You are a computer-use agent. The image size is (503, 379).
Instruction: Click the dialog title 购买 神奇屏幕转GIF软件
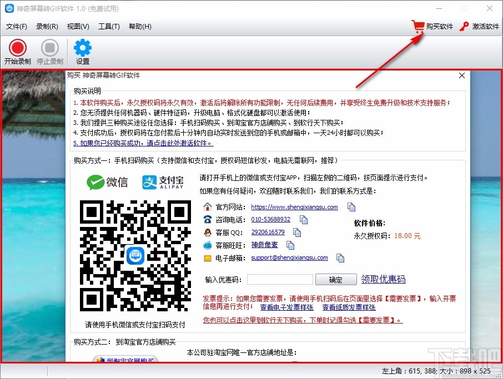click(103, 75)
